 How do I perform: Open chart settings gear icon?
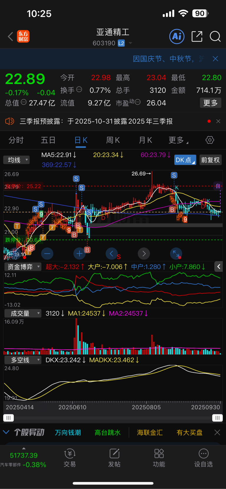(x=210, y=140)
